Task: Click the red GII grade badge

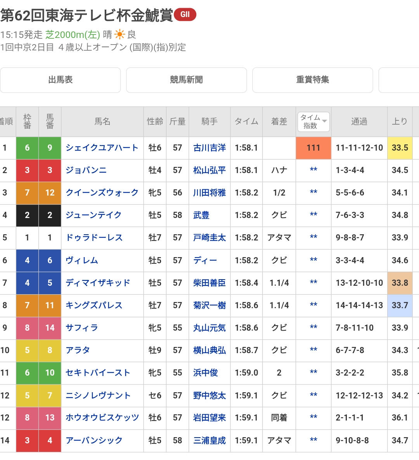Action: click(x=185, y=15)
